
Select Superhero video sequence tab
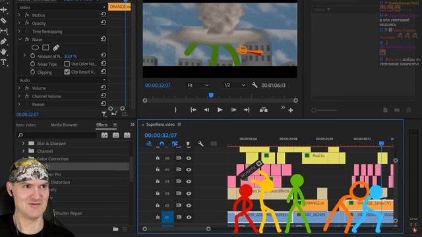click(x=160, y=124)
